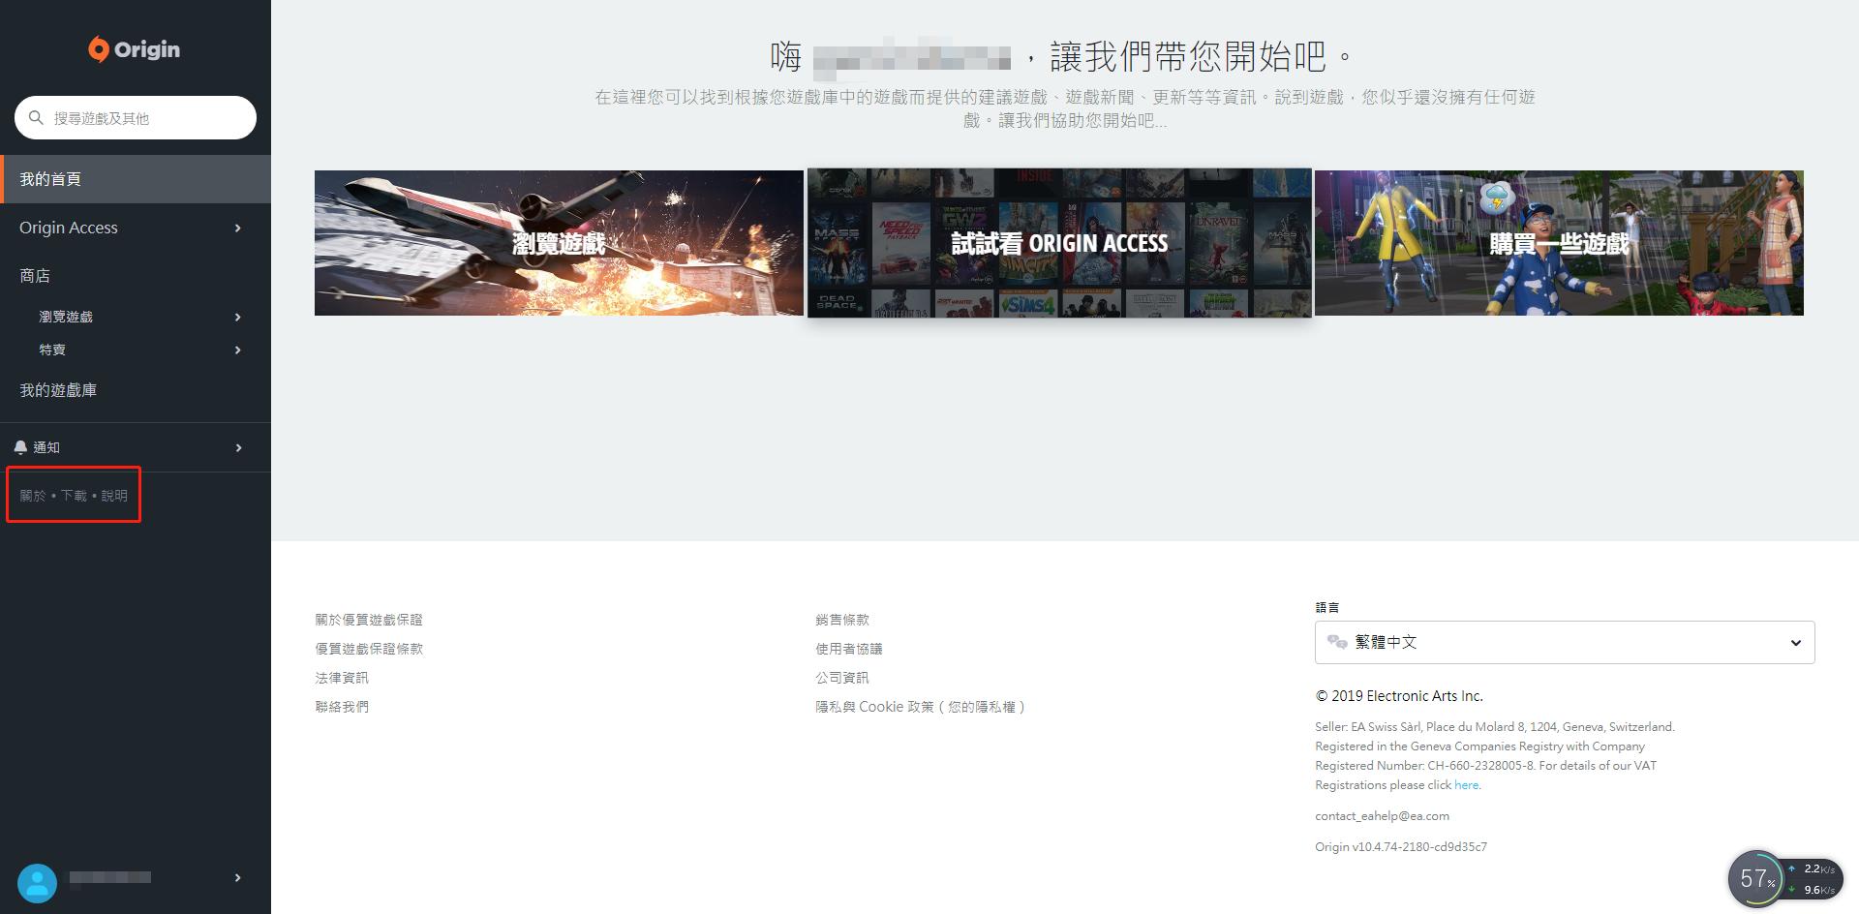
Task: Expand the 特賣 submenu arrow
Action: coord(238,350)
